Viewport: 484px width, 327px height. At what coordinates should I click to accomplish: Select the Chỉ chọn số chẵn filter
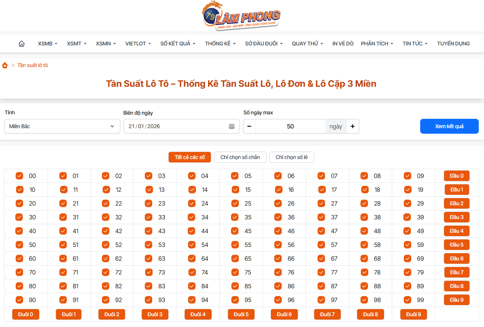(x=240, y=157)
